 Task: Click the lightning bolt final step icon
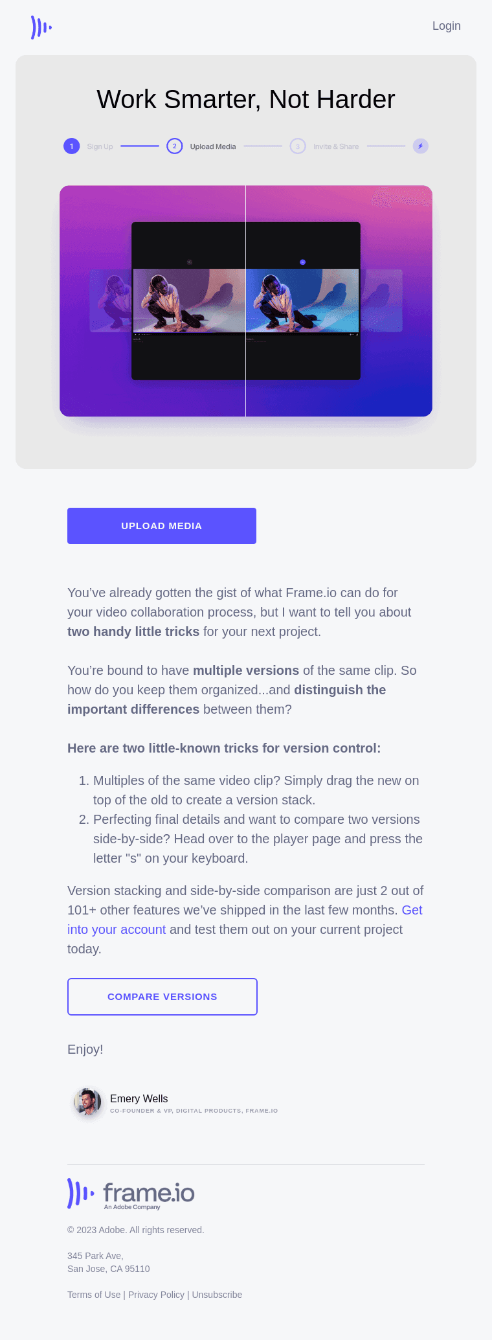click(421, 146)
